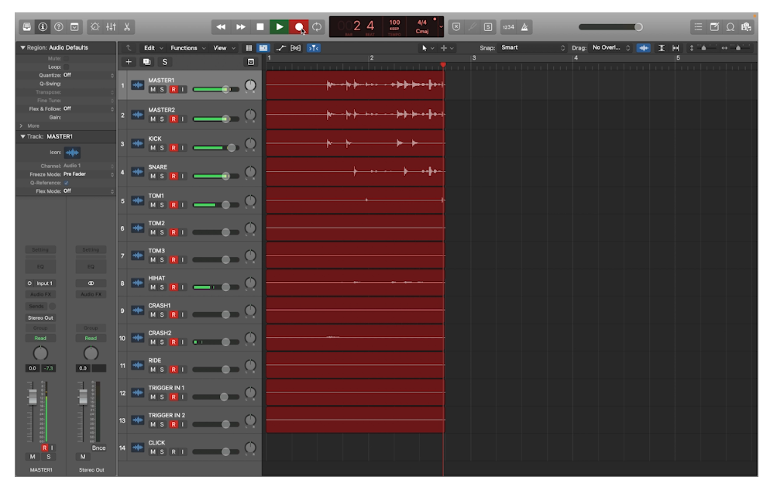Open the Quantize Off dropdown

pyautogui.click(x=89, y=75)
